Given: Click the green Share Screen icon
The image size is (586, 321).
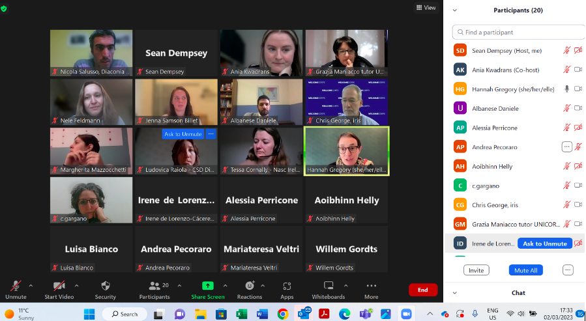Looking at the screenshot, I should [x=207, y=286].
